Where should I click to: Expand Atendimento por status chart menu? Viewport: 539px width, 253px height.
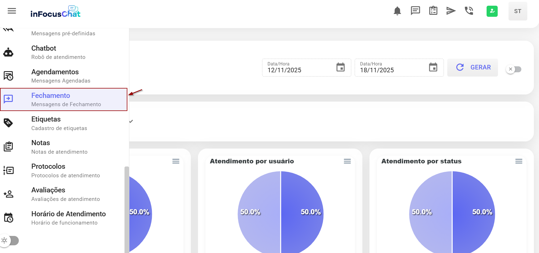519,161
